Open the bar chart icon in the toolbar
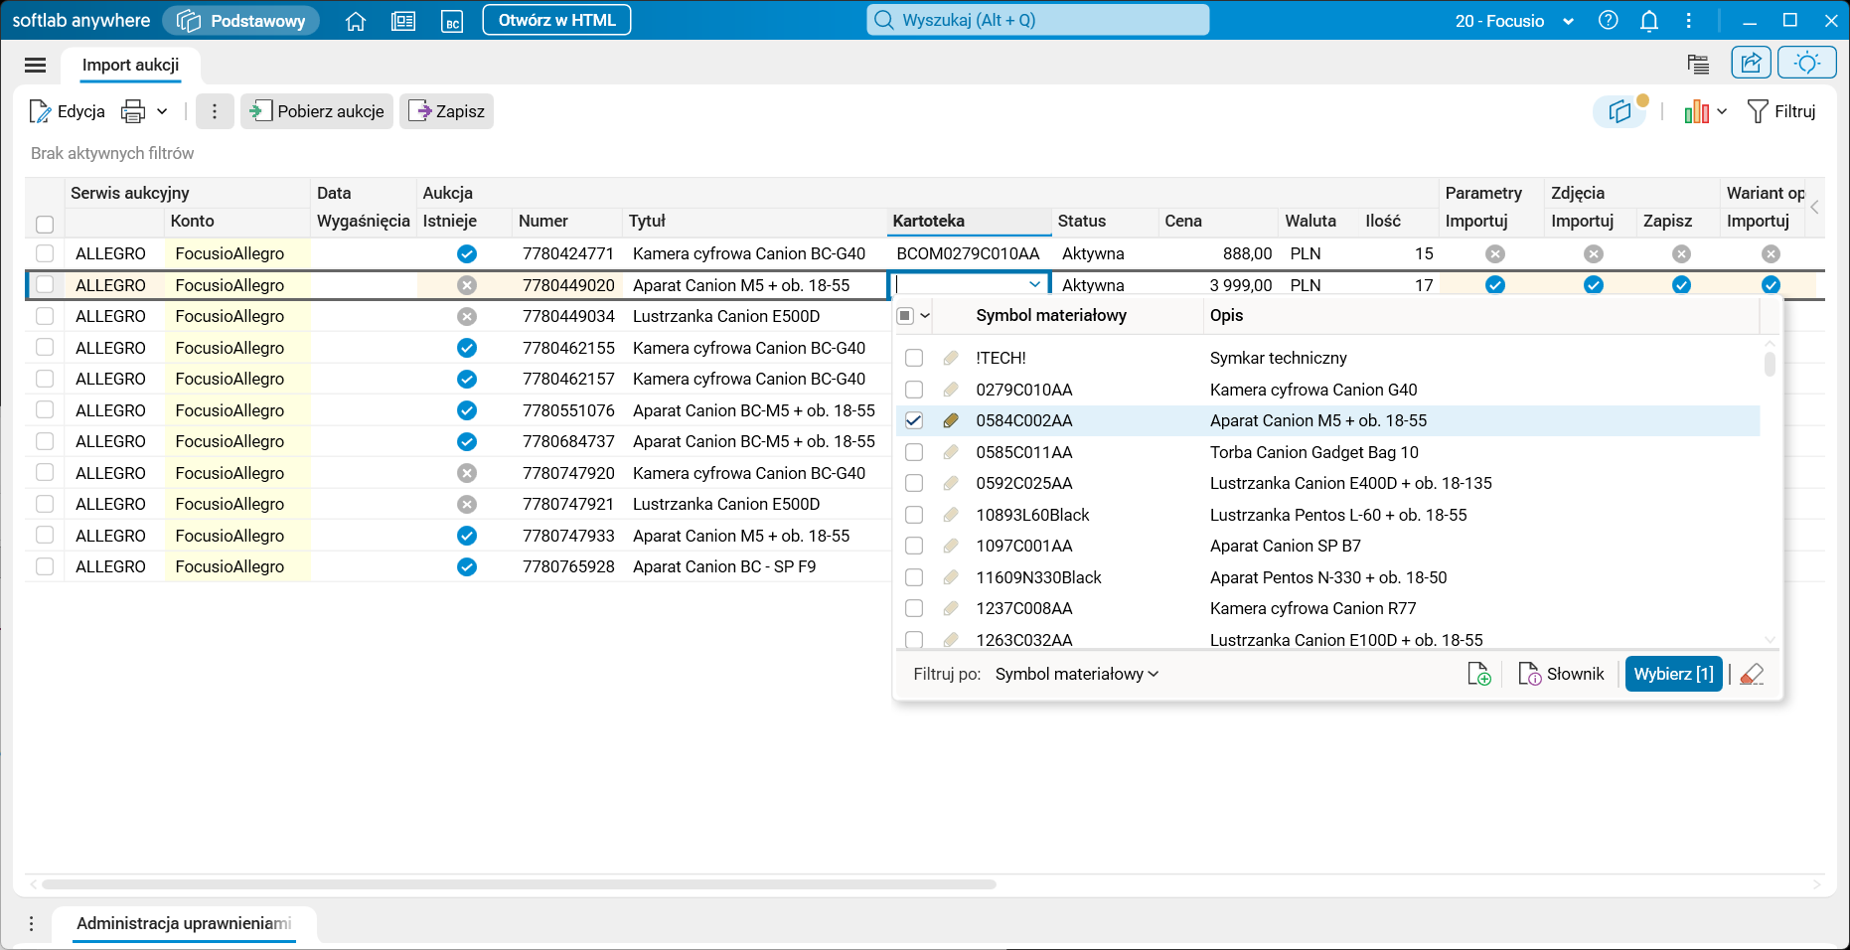Image resolution: width=1850 pixels, height=950 pixels. pos(1696,111)
